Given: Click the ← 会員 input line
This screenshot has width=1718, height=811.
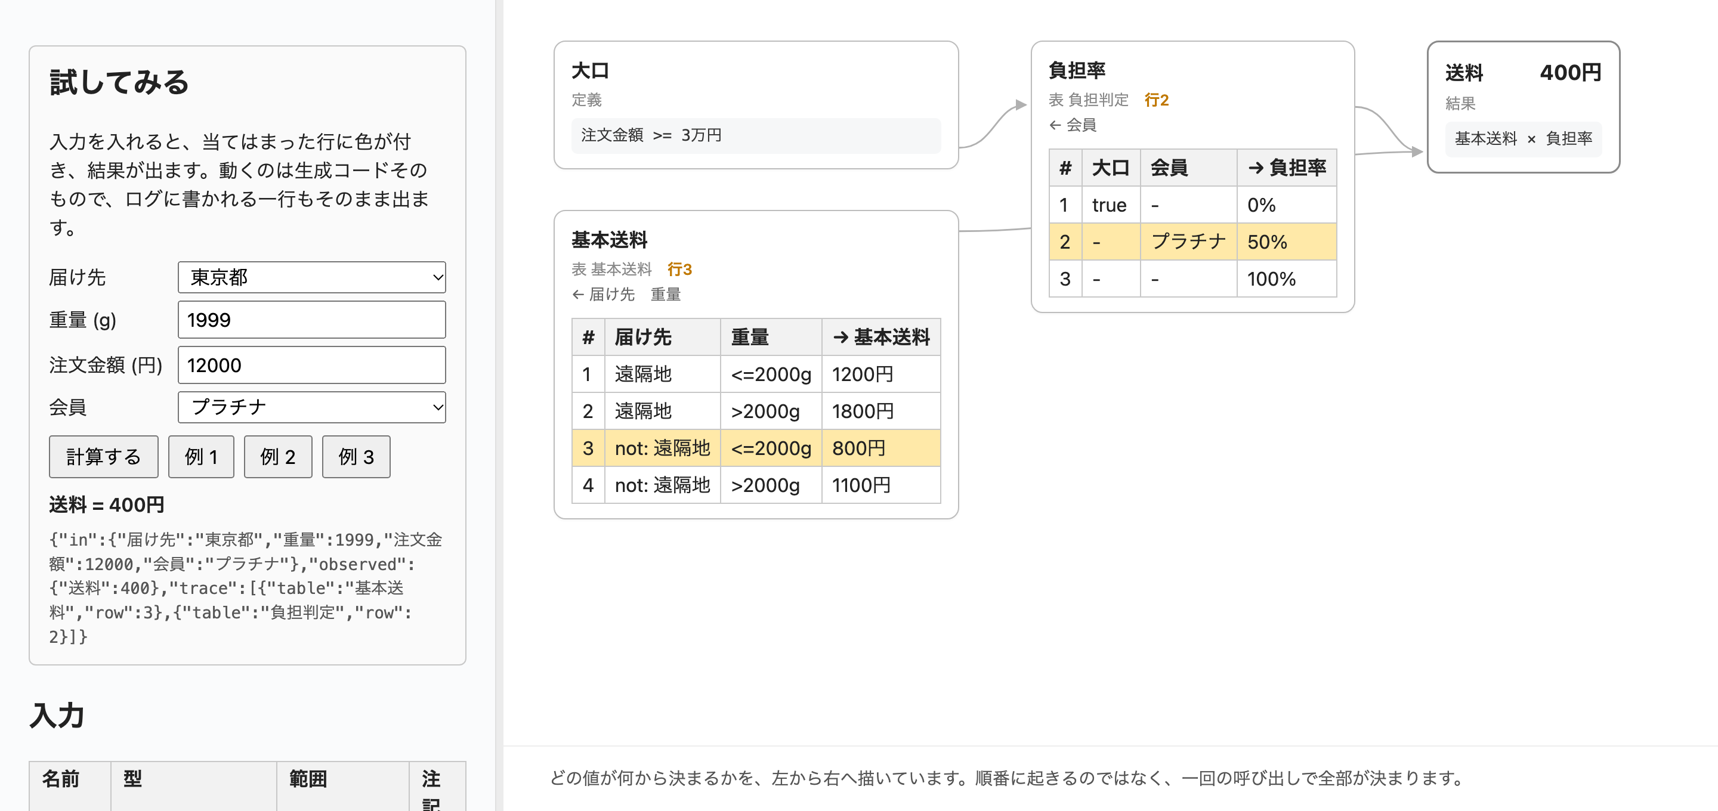Looking at the screenshot, I should point(1073,125).
